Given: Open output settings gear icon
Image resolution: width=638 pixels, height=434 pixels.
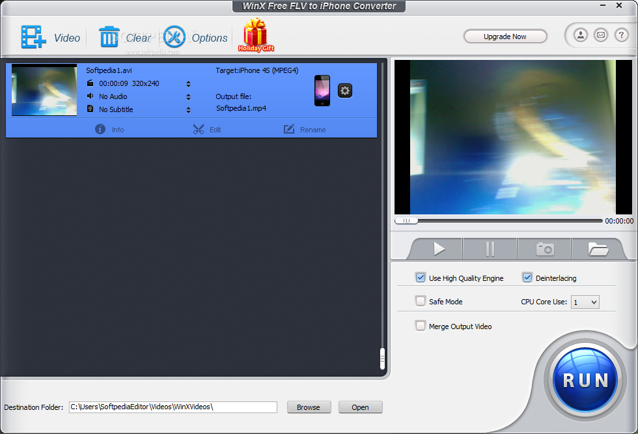Looking at the screenshot, I should pos(345,91).
